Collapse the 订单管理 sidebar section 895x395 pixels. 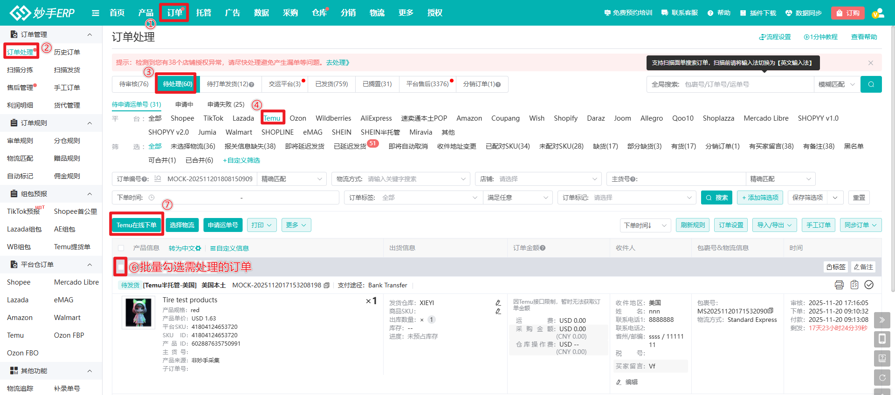pyautogui.click(x=89, y=34)
